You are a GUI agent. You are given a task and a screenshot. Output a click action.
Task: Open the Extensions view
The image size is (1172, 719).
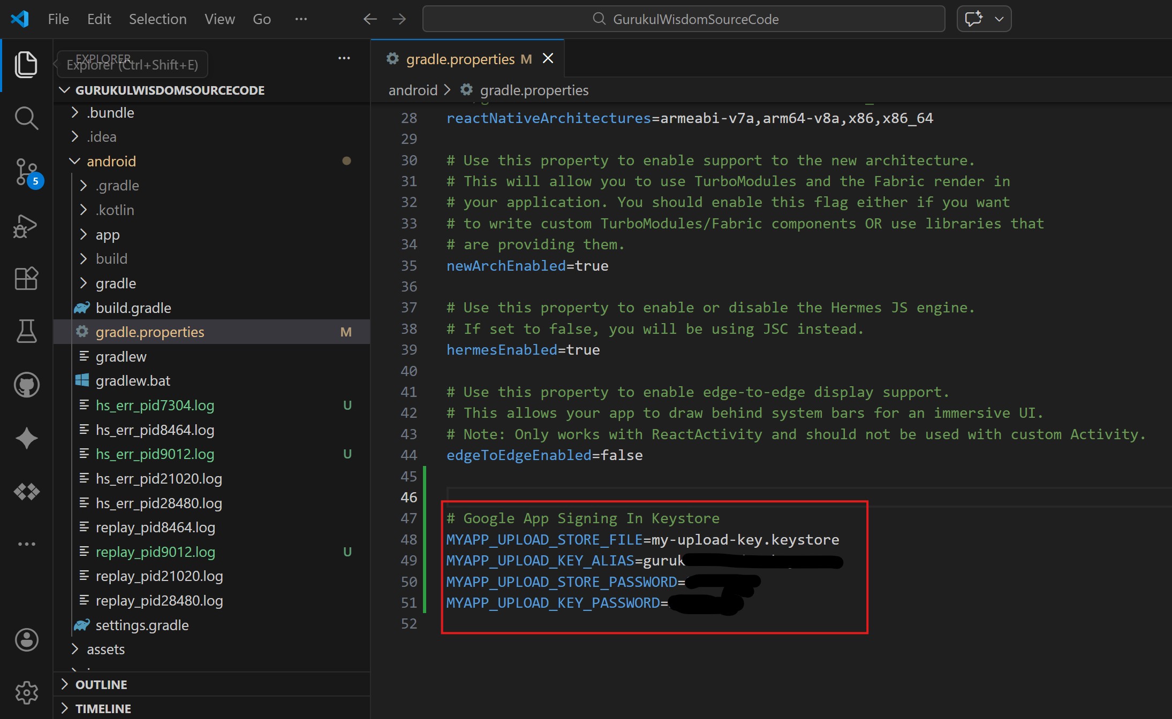pos(26,278)
